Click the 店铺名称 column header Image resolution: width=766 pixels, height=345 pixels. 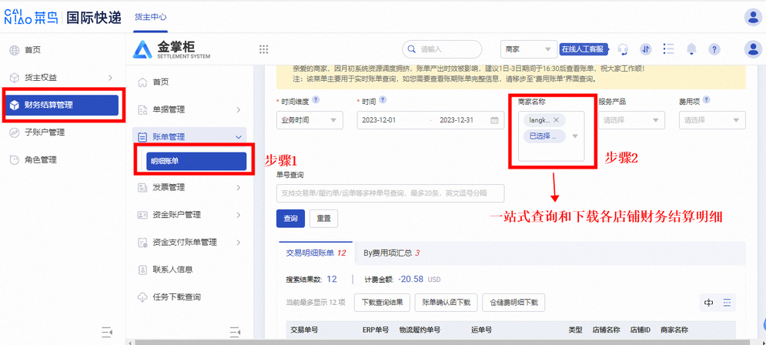point(606,330)
